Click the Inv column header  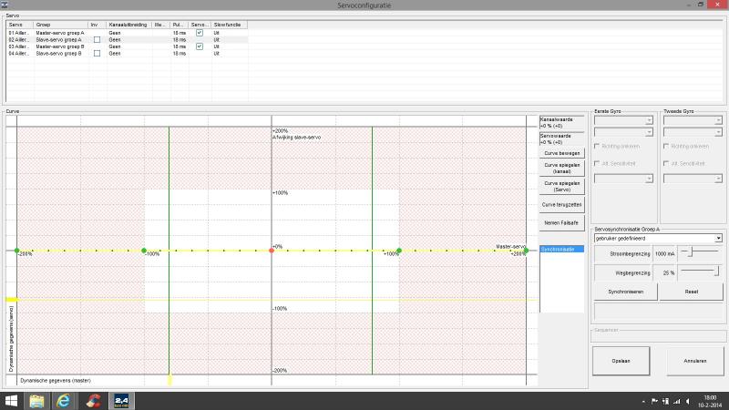tap(98, 25)
